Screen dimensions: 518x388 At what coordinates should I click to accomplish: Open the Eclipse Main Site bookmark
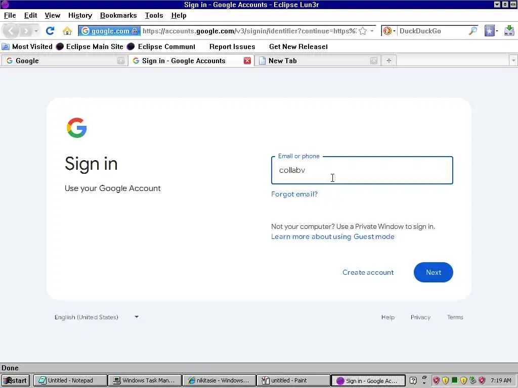pos(90,46)
